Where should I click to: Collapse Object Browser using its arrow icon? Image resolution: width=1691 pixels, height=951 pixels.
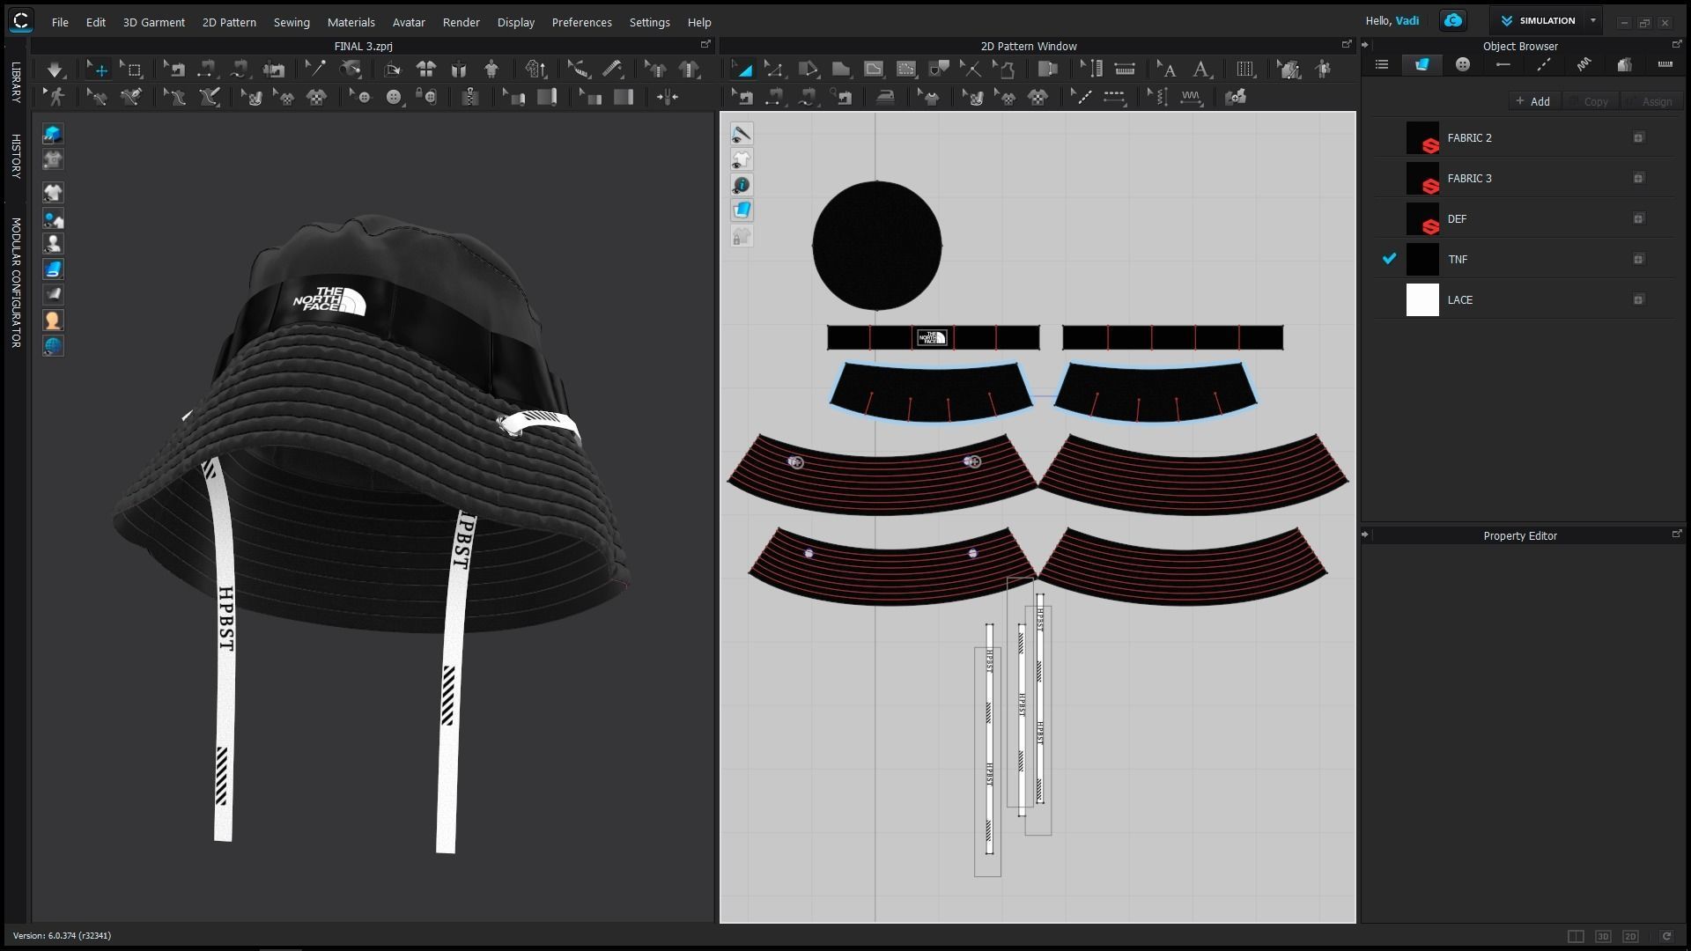[1365, 45]
